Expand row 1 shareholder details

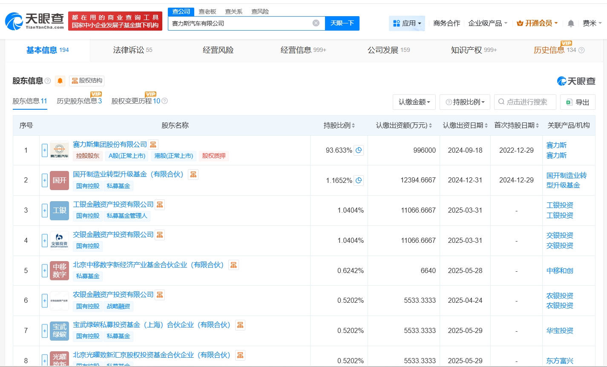point(45,150)
